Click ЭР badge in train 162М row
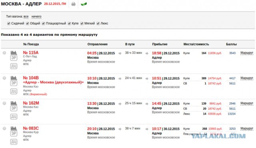 (14, 108)
